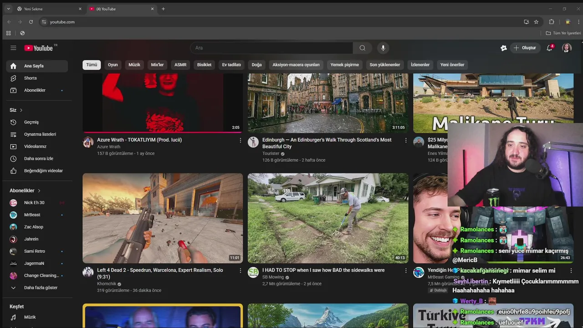583x328 pixels.
Task: Open options for Edinburgh walk video
Action: point(406,140)
